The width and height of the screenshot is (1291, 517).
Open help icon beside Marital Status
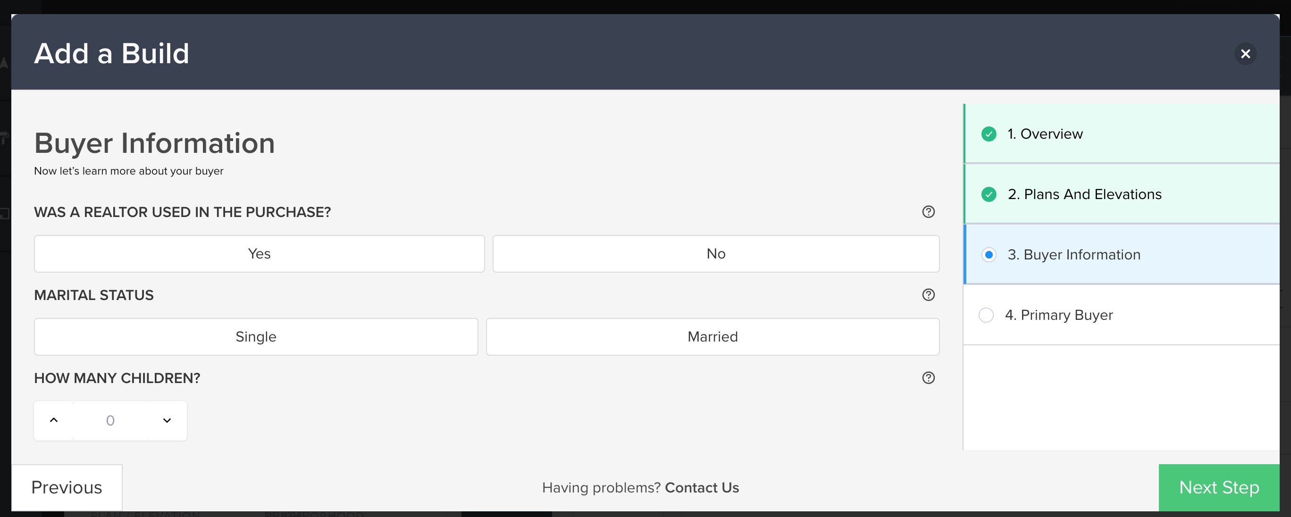click(x=928, y=294)
